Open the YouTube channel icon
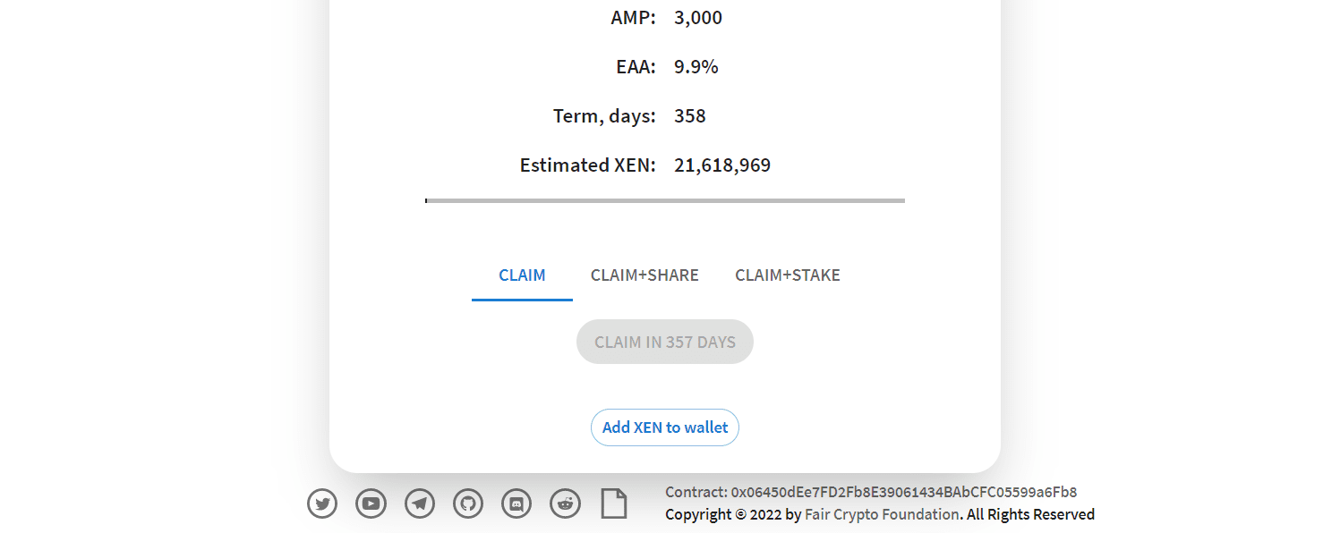The height and width of the screenshot is (533, 1340). tap(371, 503)
